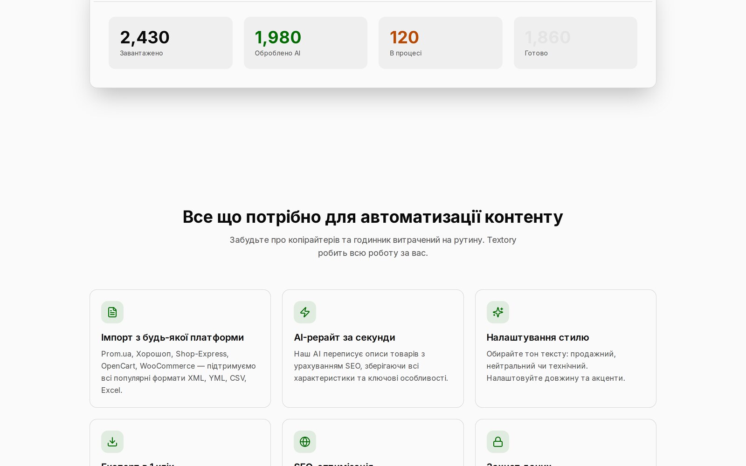Select the 2,430 Завантажено stat card
The height and width of the screenshot is (466, 746).
coord(171,43)
